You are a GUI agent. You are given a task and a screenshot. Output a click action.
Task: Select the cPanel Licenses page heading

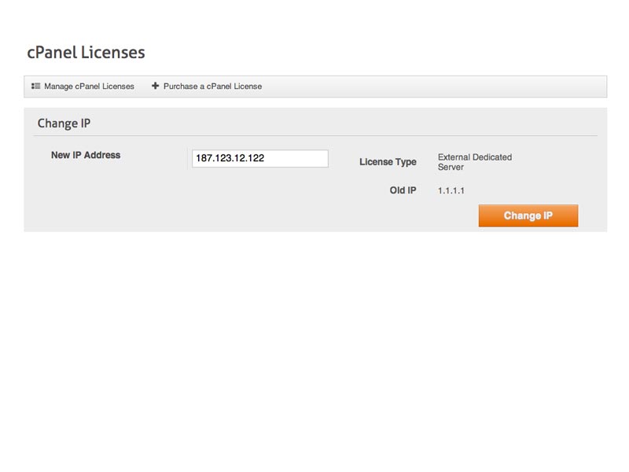coord(86,53)
